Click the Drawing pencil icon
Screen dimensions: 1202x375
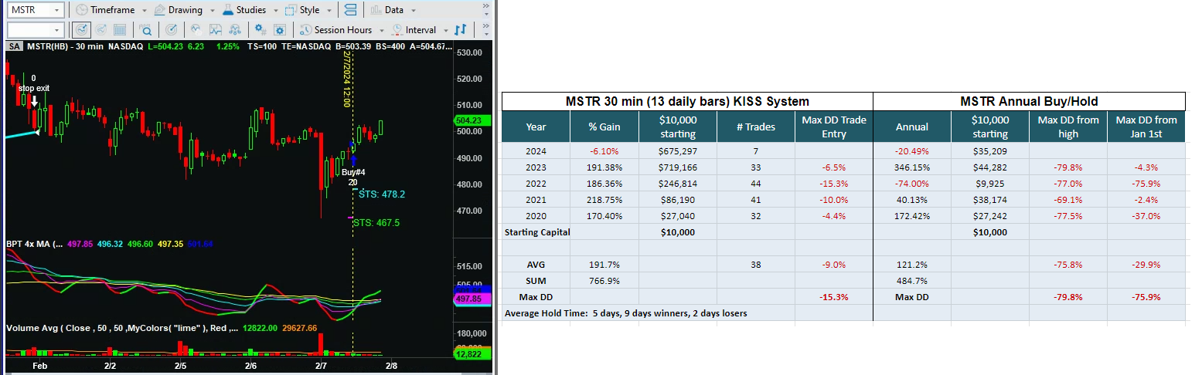tap(159, 10)
